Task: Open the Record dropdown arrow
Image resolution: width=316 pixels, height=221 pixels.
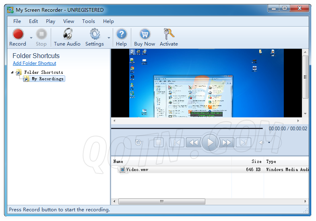Action: (x=31, y=38)
